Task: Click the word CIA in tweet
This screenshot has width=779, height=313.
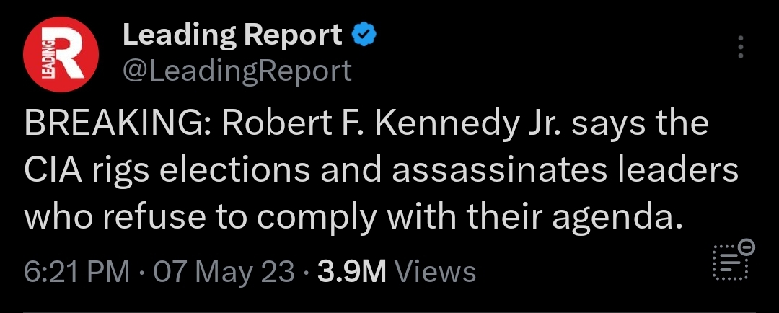Action: [x=49, y=171]
